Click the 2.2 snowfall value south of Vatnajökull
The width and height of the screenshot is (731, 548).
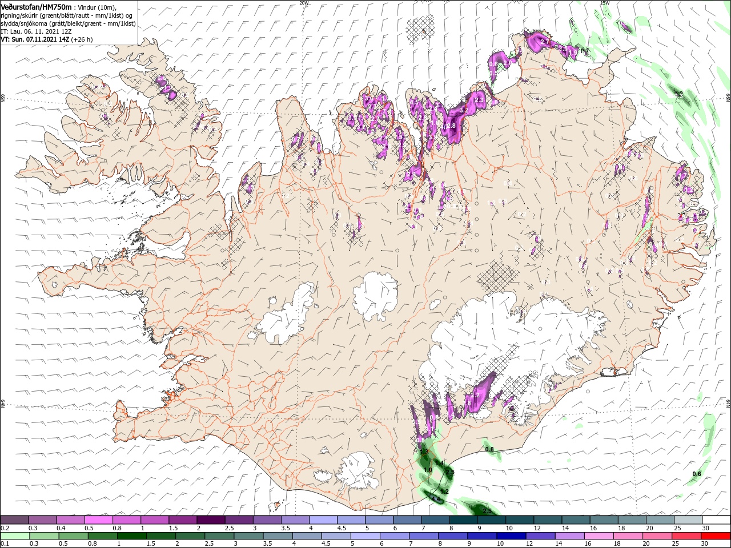tap(475, 395)
